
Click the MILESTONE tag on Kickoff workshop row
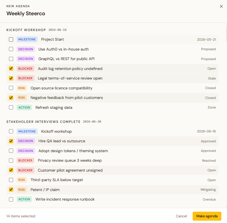click(27, 131)
